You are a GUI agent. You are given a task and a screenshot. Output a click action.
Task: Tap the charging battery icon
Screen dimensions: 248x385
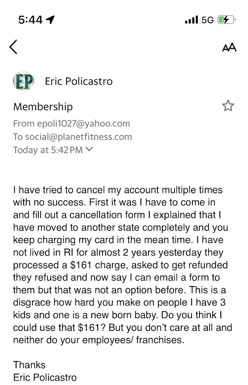(x=227, y=20)
